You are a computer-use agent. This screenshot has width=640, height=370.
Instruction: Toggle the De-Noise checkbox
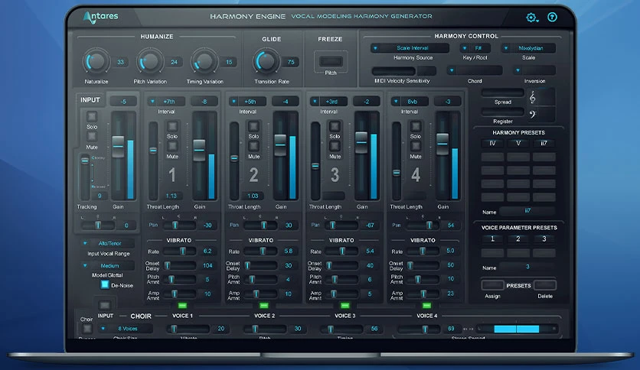(x=105, y=284)
